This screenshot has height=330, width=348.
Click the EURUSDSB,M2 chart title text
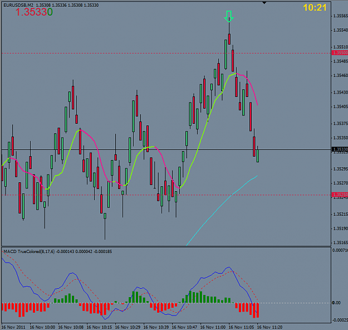point(18,5)
